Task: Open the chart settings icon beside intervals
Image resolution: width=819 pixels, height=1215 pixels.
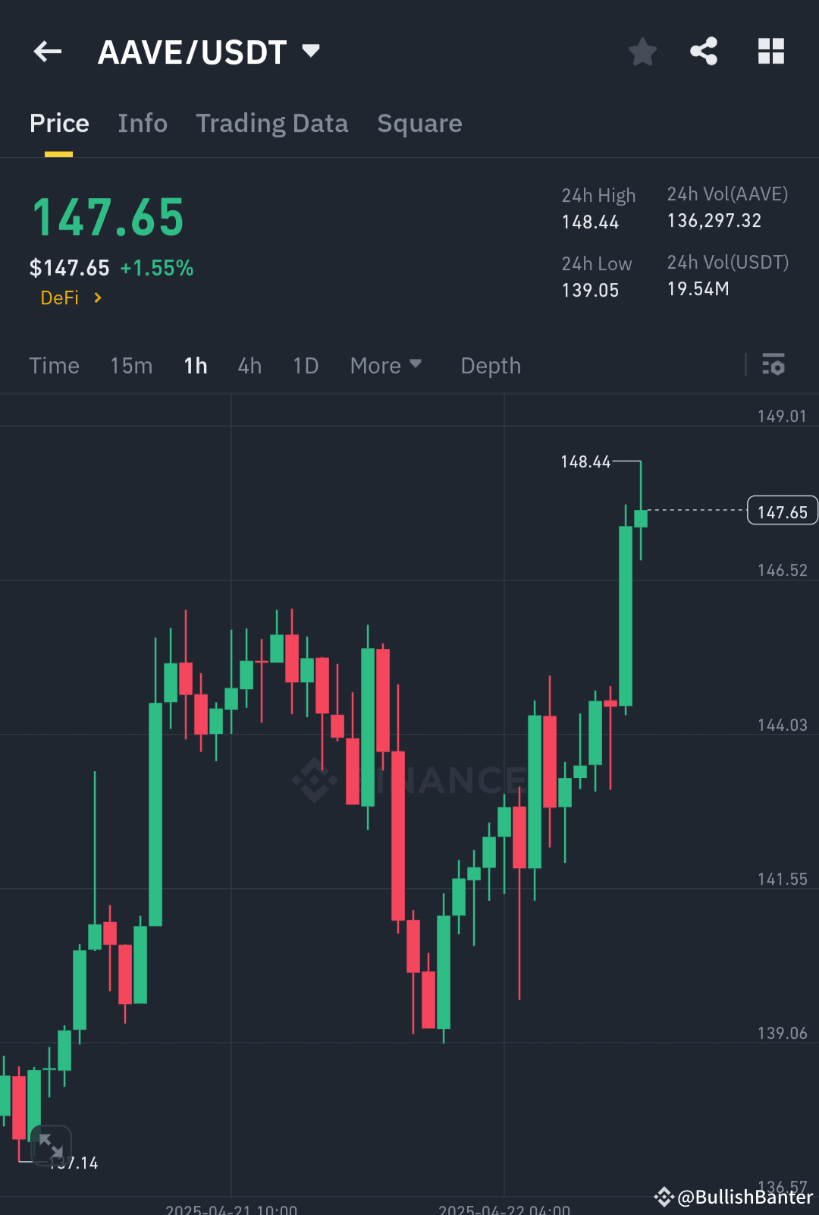Action: pos(773,365)
